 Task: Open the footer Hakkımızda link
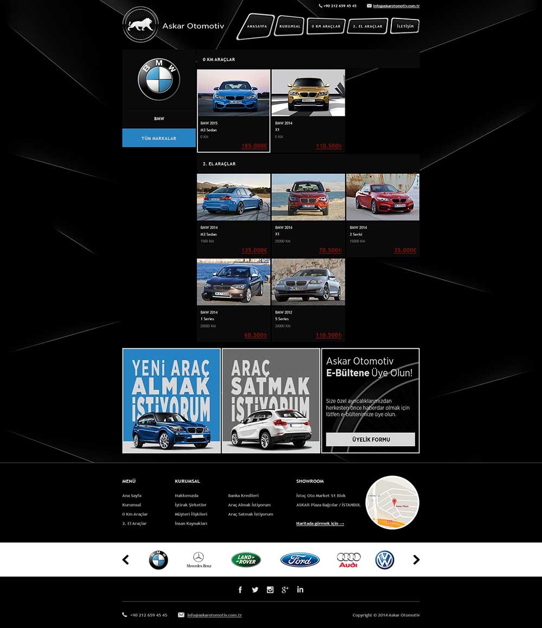pos(186,495)
